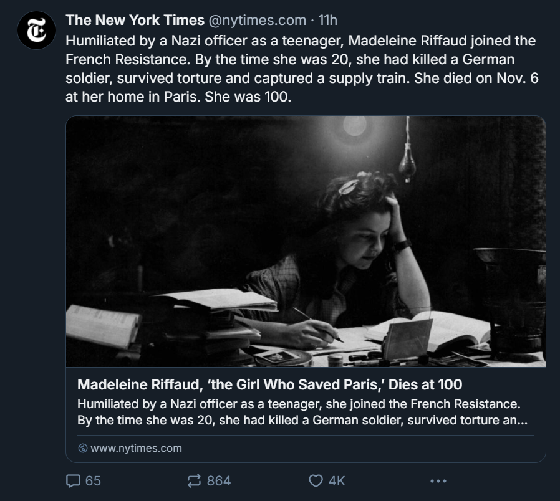Click the hanging light bulb in the photo
Viewport: 560px width, 501px height.
(407, 163)
